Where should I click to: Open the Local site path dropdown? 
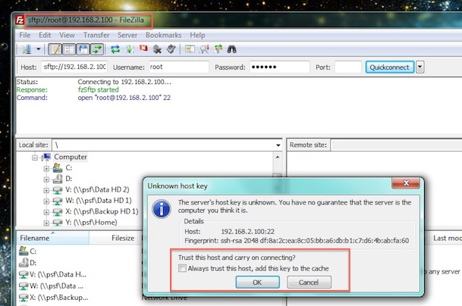(278, 145)
